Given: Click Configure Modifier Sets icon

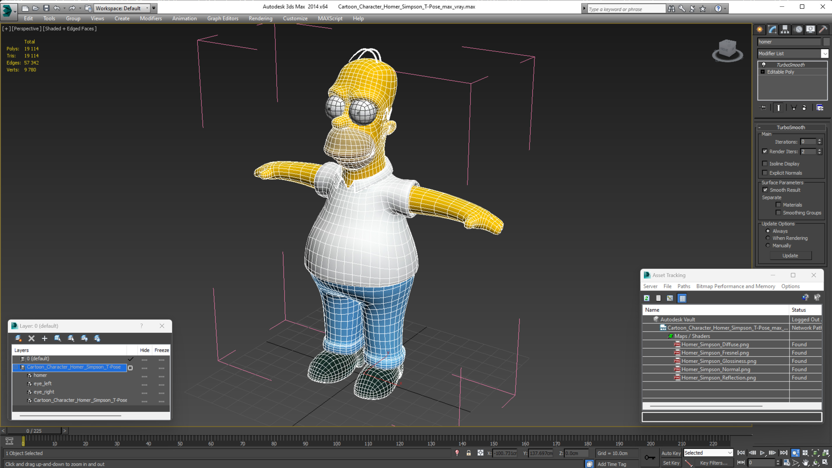Looking at the screenshot, I should point(820,108).
